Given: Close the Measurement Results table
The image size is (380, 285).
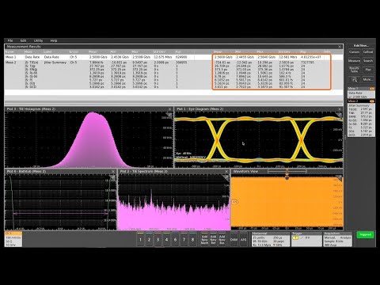Looking at the screenshot, I should pos(340,47).
